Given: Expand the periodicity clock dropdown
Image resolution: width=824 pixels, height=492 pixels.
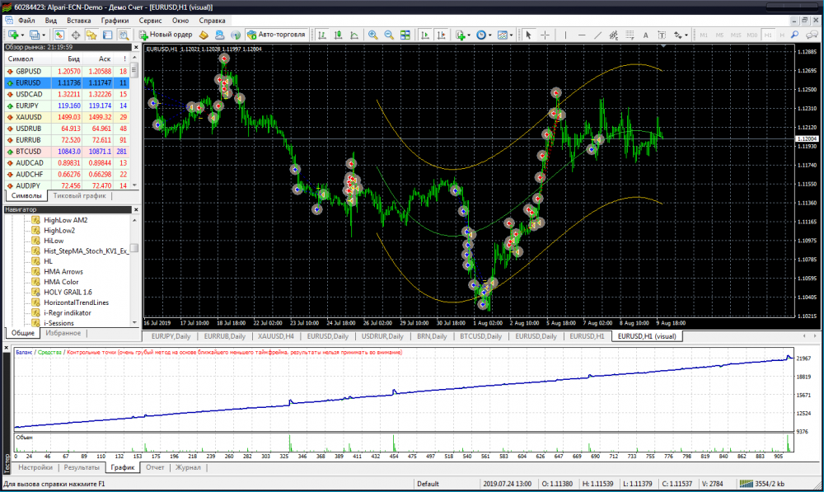Looking at the screenshot, I should point(492,35).
